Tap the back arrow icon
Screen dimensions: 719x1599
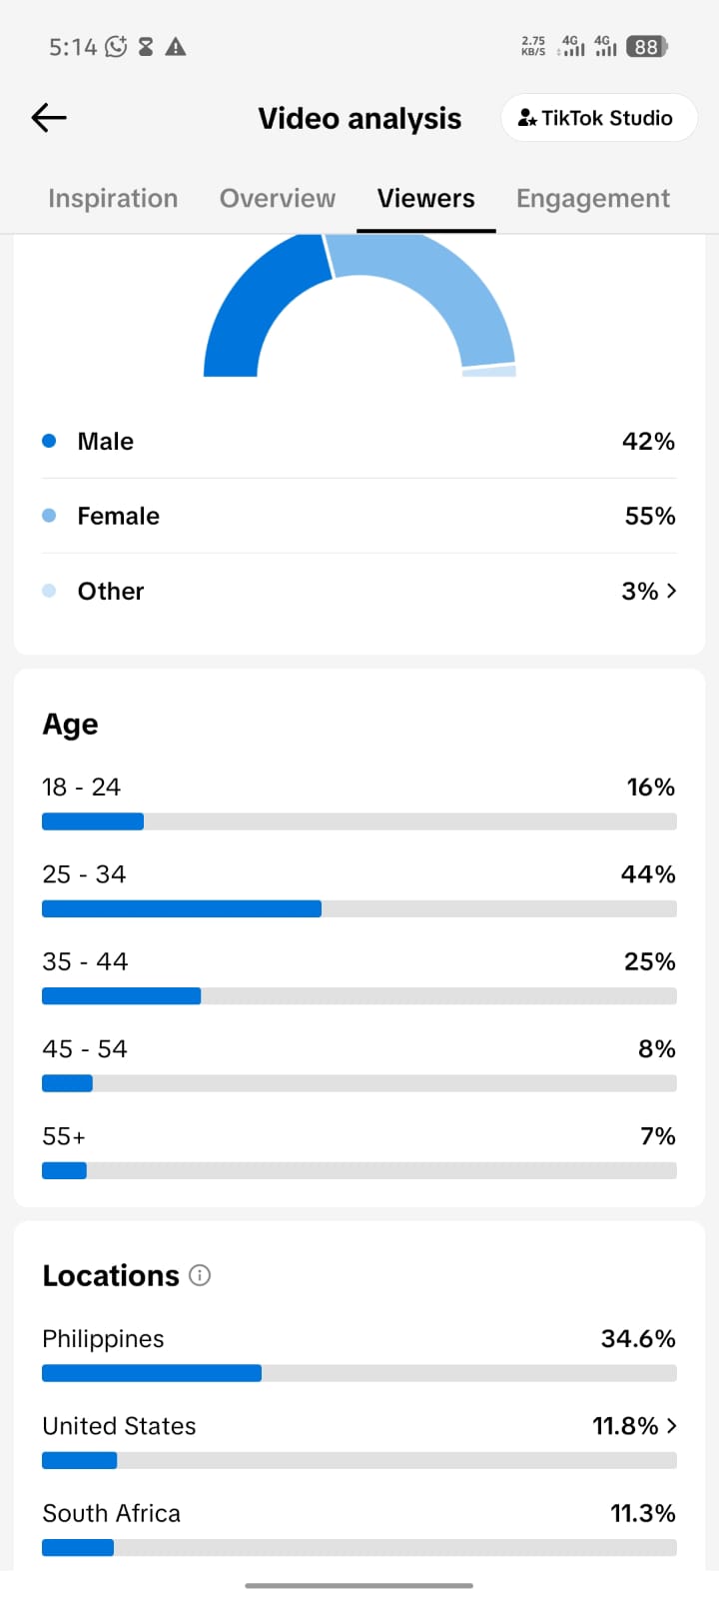tap(48, 118)
